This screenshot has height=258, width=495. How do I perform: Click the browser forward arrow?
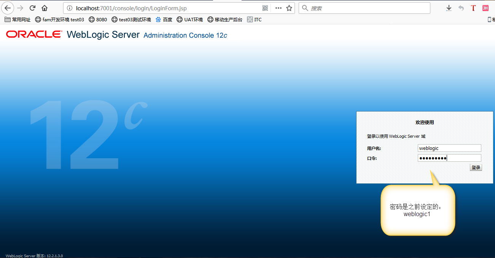[x=21, y=8]
